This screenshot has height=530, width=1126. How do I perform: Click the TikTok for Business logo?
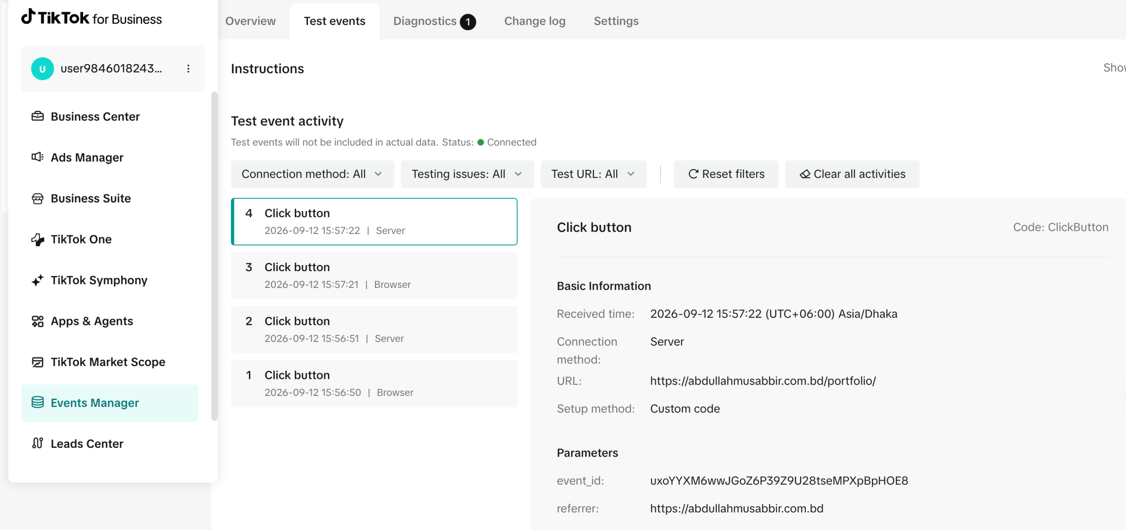point(91,18)
